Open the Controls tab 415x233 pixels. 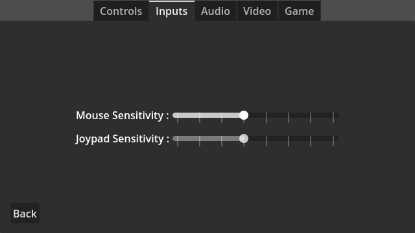121,11
